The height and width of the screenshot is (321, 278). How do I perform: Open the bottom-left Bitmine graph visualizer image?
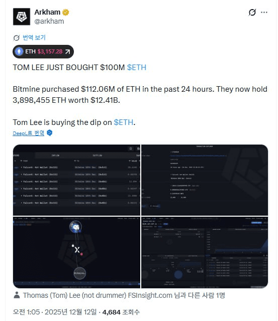click(x=76, y=252)
